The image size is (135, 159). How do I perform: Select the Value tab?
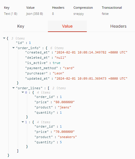pyautogui.click(x=67, y=26)
